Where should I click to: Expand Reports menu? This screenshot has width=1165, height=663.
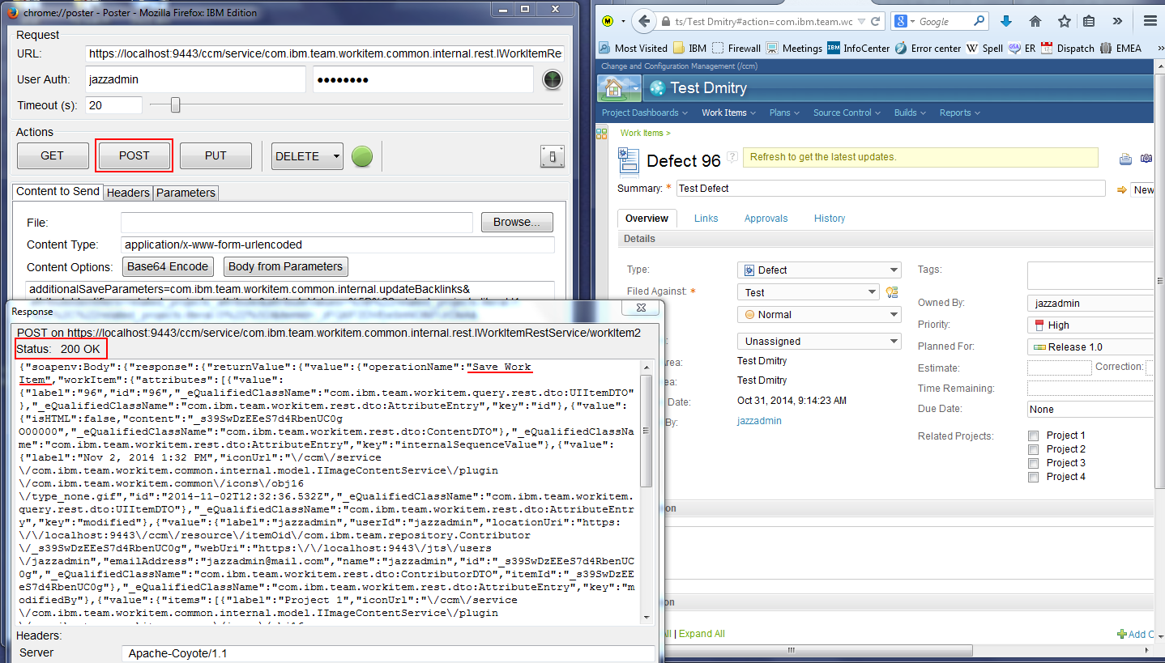click(x=959, y=113)
